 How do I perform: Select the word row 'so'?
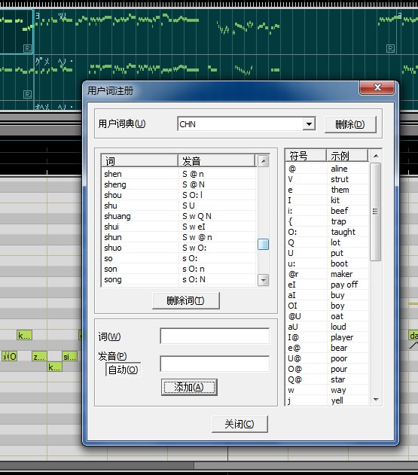coord(178,258)
